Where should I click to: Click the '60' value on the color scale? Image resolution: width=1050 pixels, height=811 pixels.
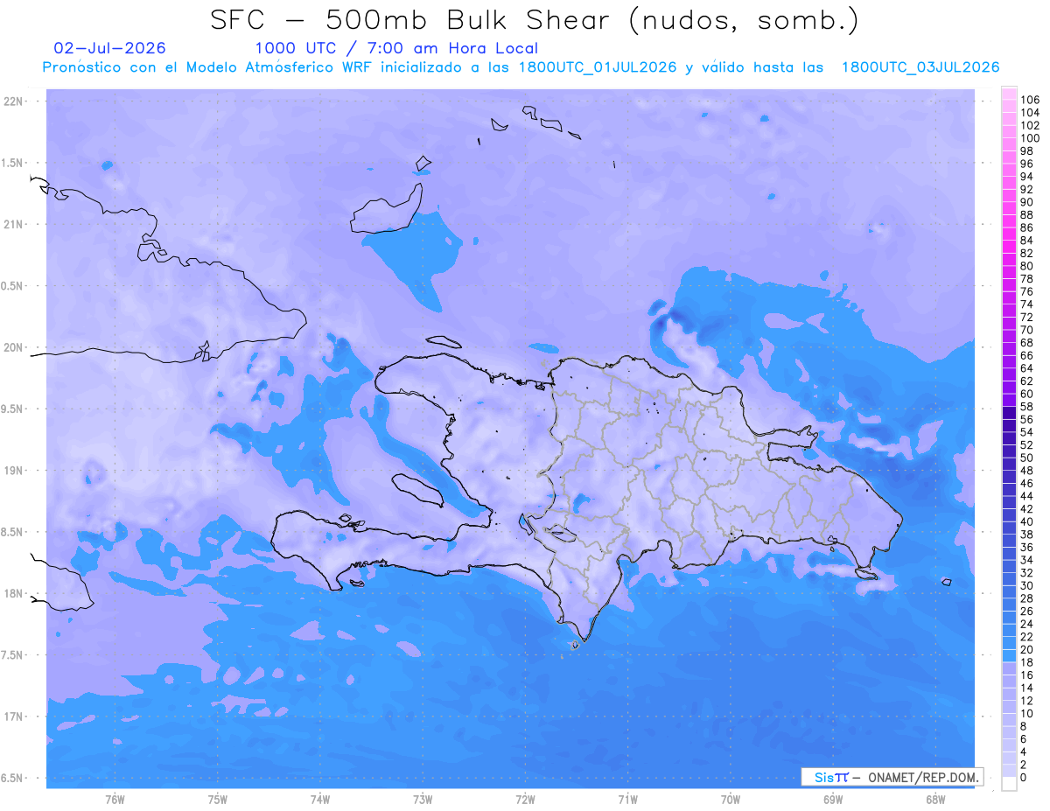click(x=1026, y=394)
